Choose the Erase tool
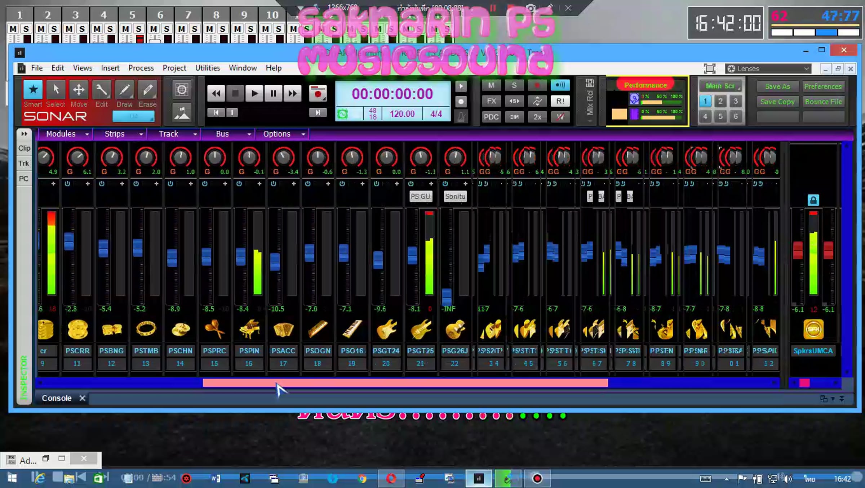Image resolution: width=865 pixels, height=488 pixels. click(x=147, y=90)
